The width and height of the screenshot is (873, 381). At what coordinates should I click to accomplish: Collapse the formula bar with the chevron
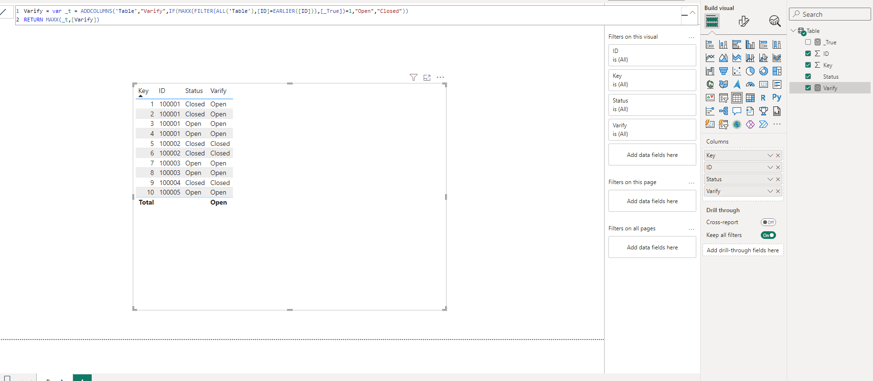tap(692, 13)
